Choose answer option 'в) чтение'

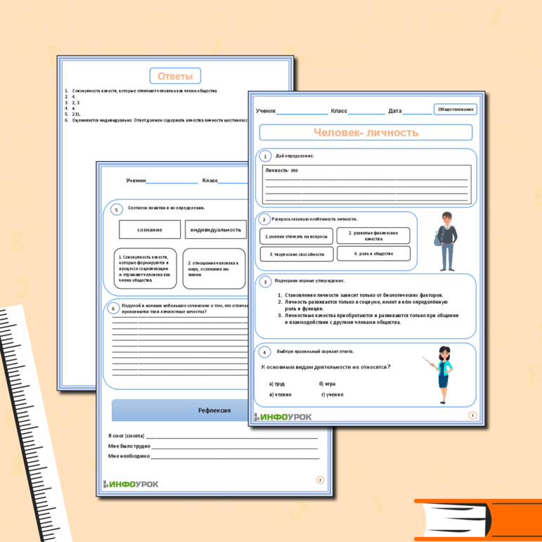tap(280, 394)
